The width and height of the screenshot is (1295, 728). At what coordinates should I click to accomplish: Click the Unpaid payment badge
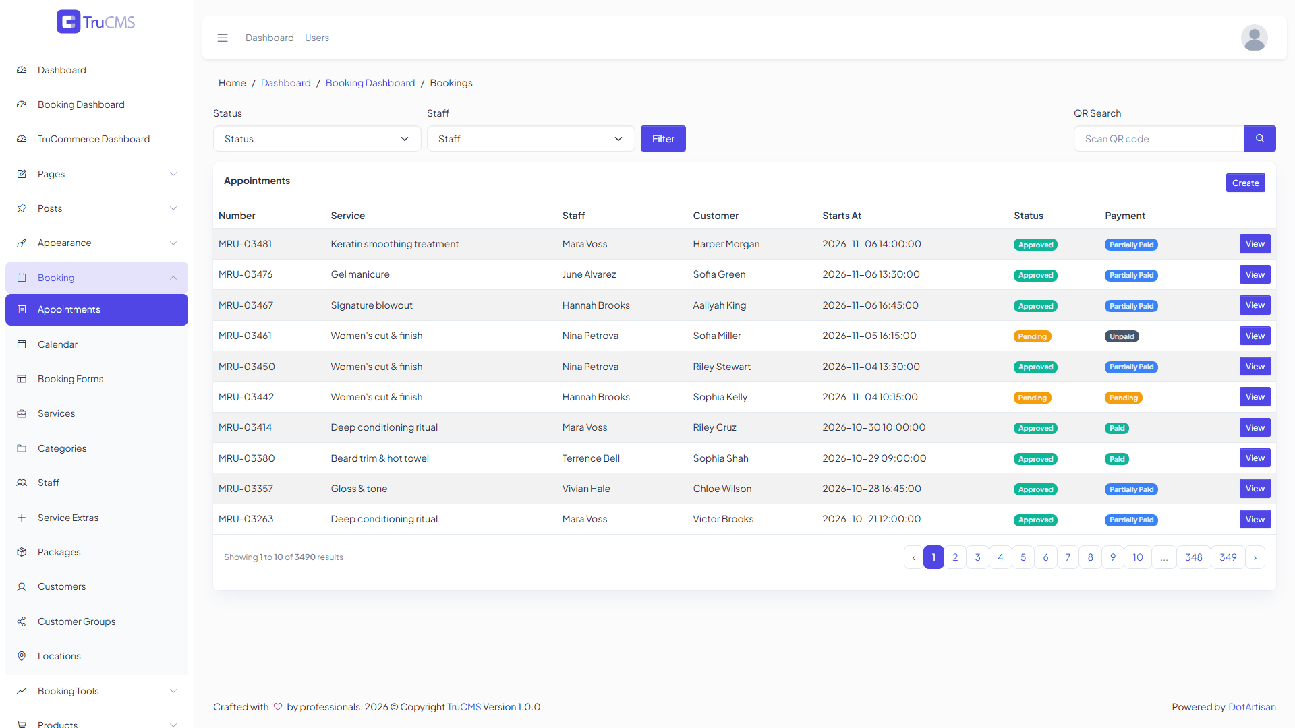point(1122,336)
